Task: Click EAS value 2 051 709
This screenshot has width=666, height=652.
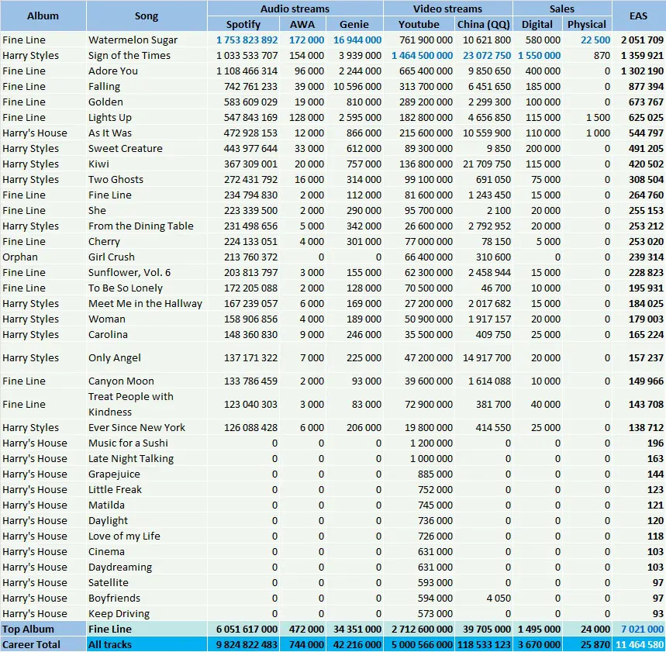Action: pos(642,40)
